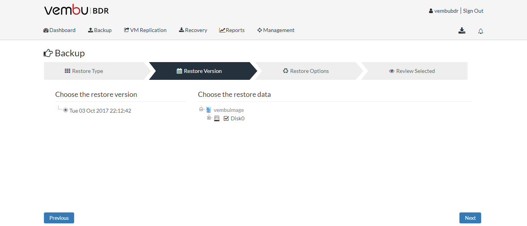Click the calendar icon on Restore Version
527x226 pixels.
[x=179, y=71]
